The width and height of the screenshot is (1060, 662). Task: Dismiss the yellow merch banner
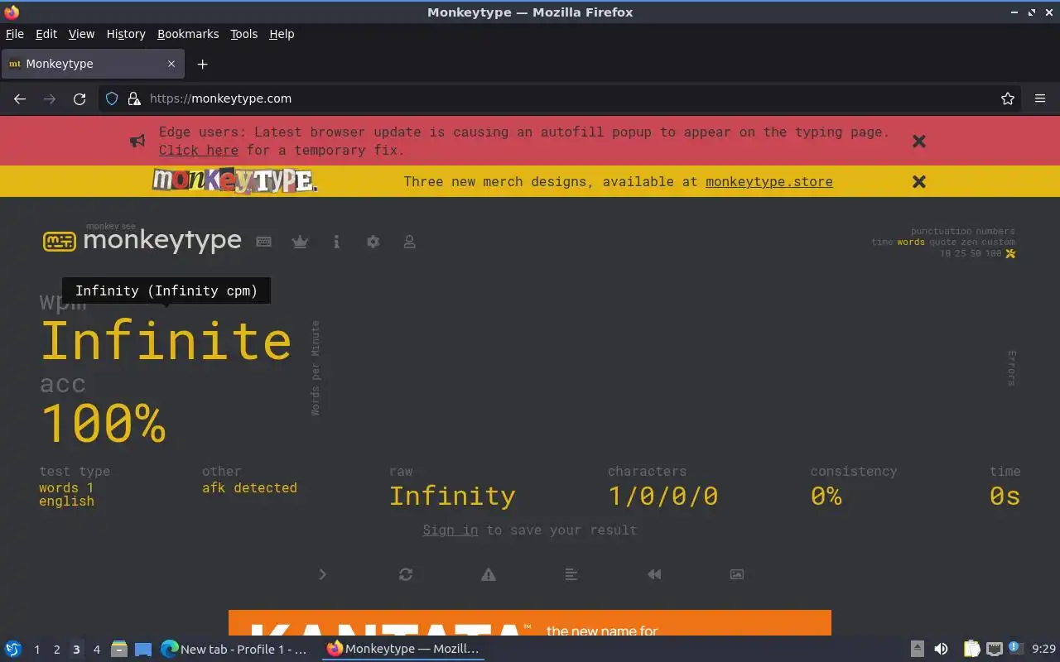(918, 181)
